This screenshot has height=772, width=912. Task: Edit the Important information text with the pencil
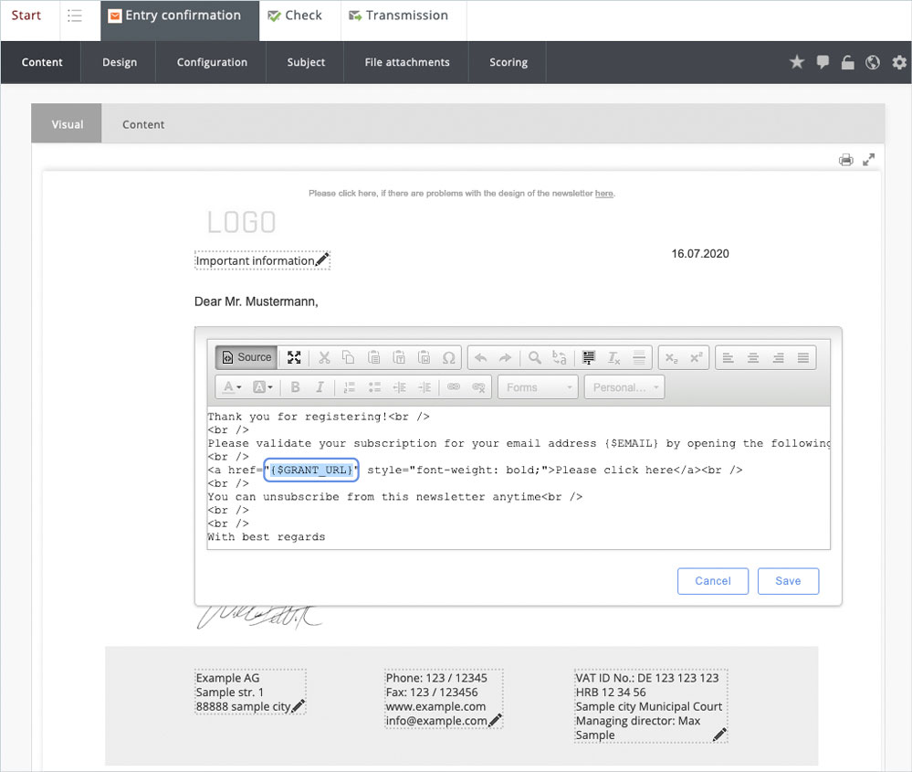click(x=321, y=260)
